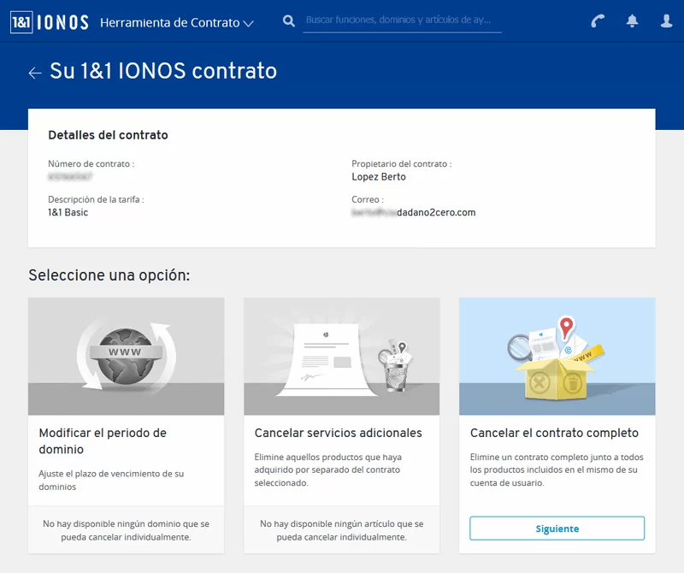Select the Cancelar servicios adicionales image
Image resolution: width=684 pixels, height=573 pixels.
tap(341, 356)
